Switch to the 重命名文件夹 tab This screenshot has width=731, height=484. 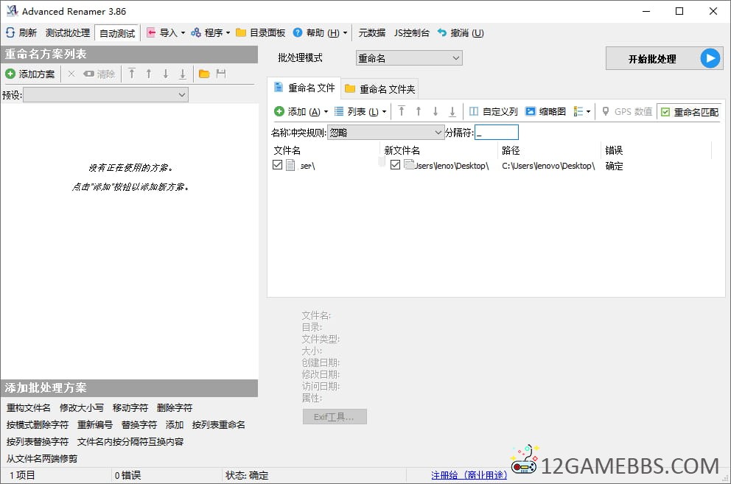tap(380, 89)
